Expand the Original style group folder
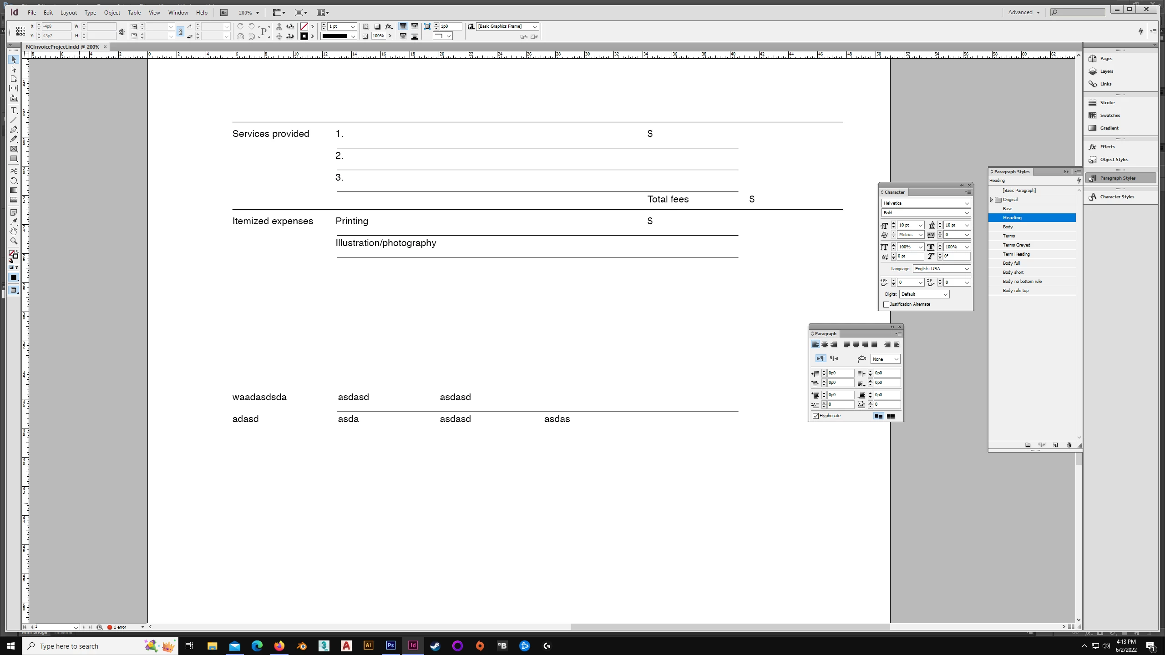This screenshot has width=1165, height=655. (992, 200)
